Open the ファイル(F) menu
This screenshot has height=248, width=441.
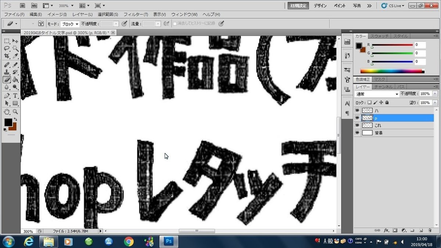14,14
